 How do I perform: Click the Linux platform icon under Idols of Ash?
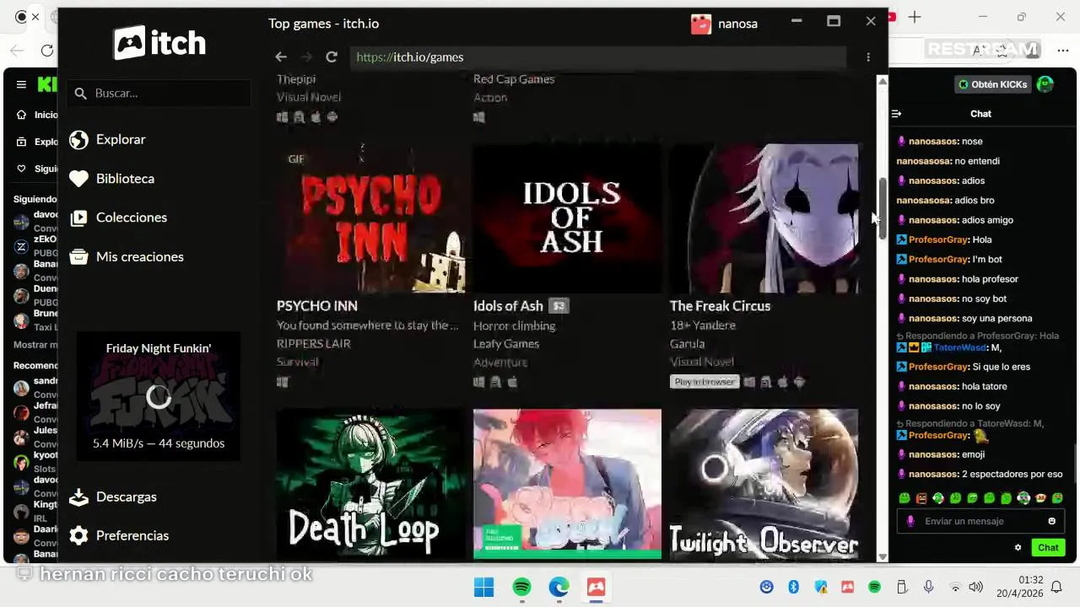point(495,382)
